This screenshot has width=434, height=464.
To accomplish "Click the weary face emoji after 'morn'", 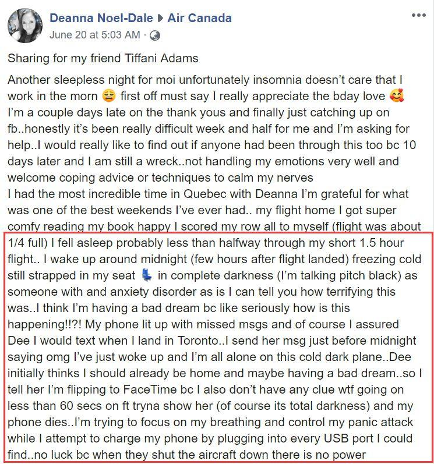I will pos(109,97).
